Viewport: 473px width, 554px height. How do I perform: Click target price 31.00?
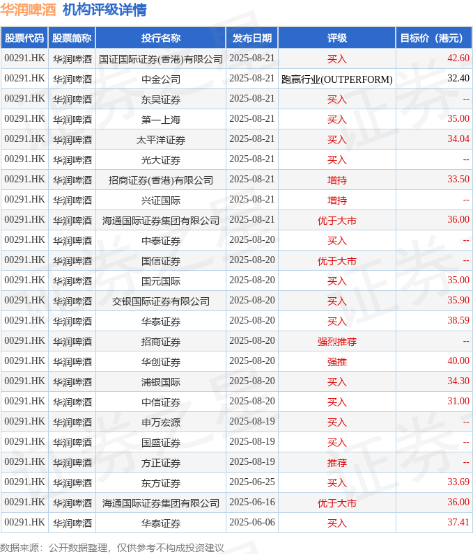pyautogui.click(x=458, y=401)
